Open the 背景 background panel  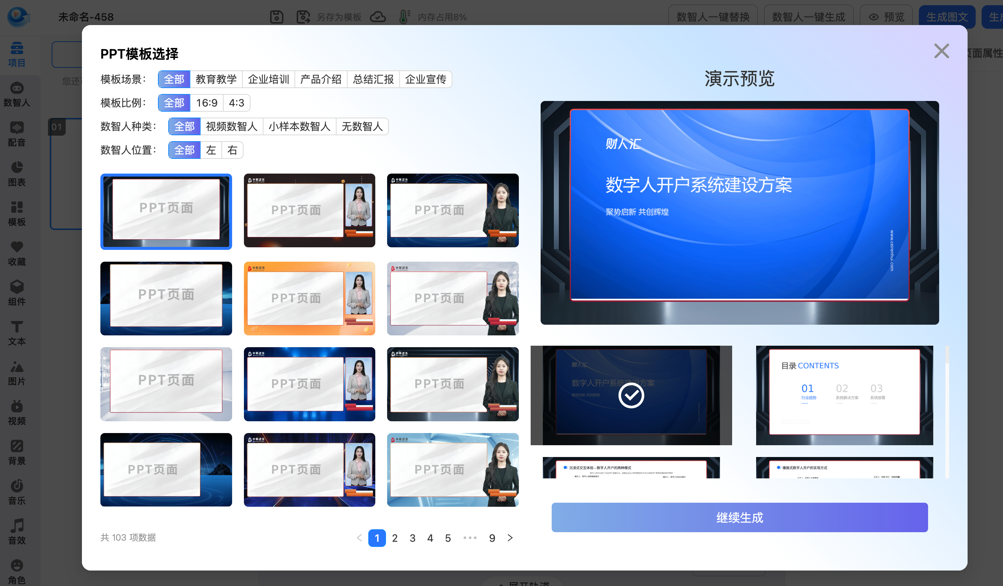point(17,453)
